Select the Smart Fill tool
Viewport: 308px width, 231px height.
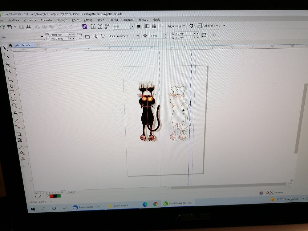23,159
